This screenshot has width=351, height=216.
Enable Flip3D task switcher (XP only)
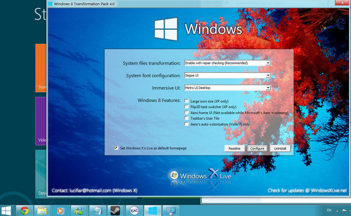186,107
